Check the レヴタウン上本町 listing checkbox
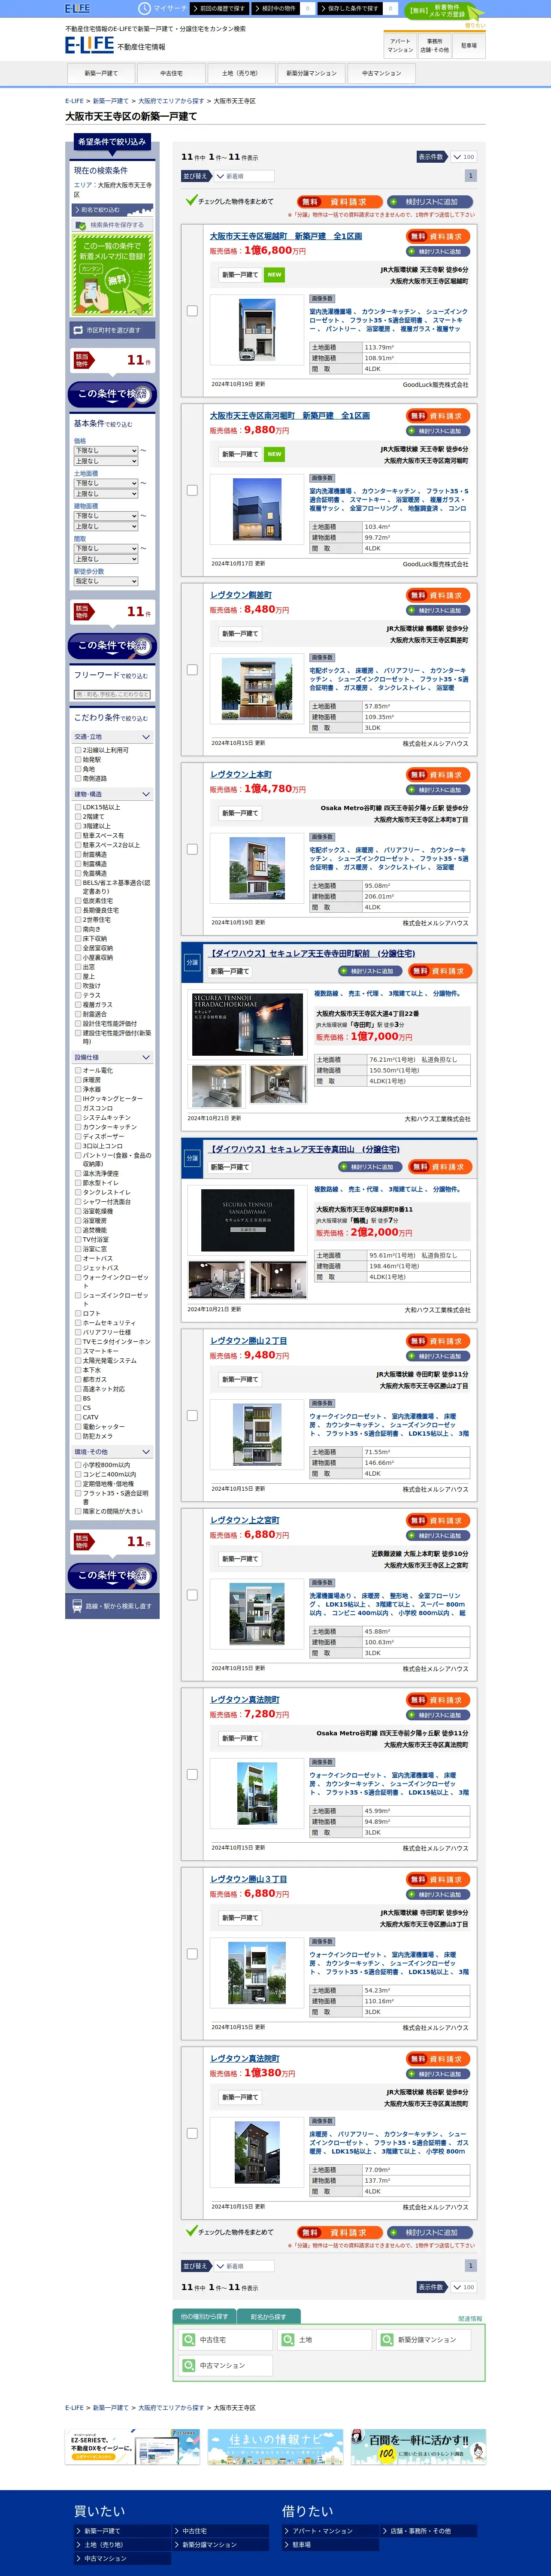 tap(192, 849)
